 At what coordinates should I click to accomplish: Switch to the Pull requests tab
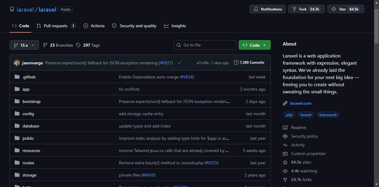tap(56, 26)
